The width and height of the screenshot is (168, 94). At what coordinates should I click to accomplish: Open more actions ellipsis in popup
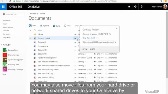[x=99, y=49]
